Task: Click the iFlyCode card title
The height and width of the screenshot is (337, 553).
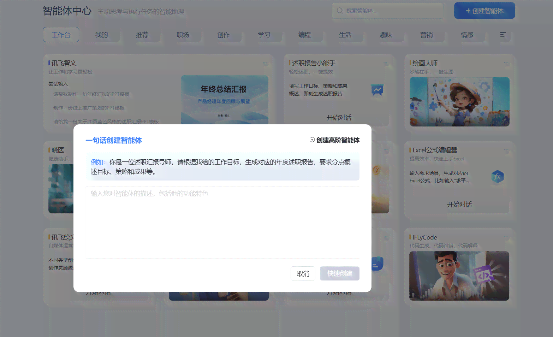Action: point(425,237)
